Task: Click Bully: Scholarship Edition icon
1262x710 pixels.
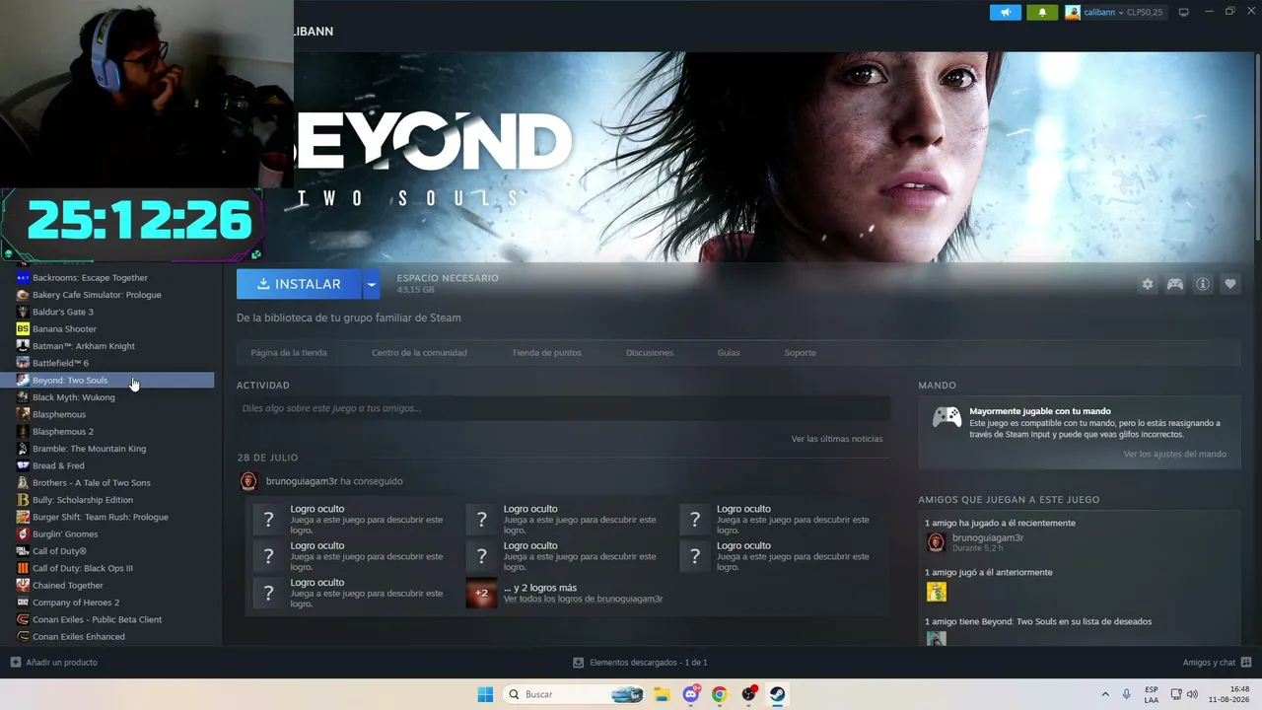Action: click(x=23, y=500)
